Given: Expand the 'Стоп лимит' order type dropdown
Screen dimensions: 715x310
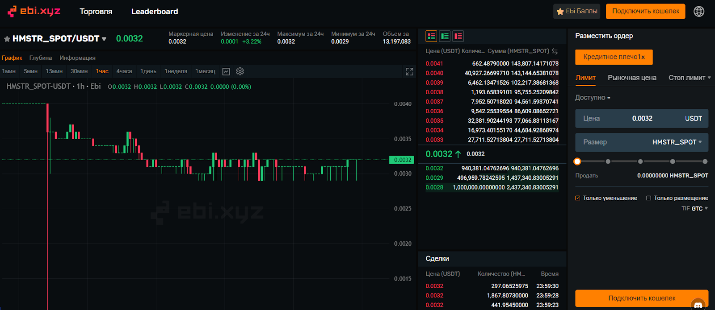Looking at the screenshot, I should [689, 78].
